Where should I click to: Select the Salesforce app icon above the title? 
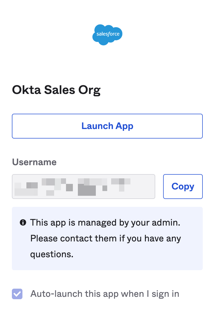point(107,34)
